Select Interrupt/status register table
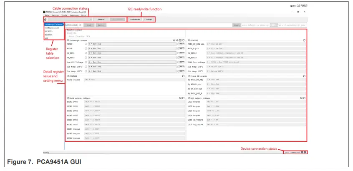This screenshot has width=353, height=171. (53, 24)
